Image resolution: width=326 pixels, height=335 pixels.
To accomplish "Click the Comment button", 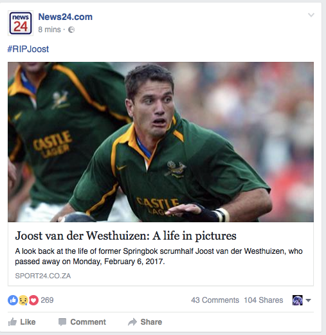I will (82, 322).
